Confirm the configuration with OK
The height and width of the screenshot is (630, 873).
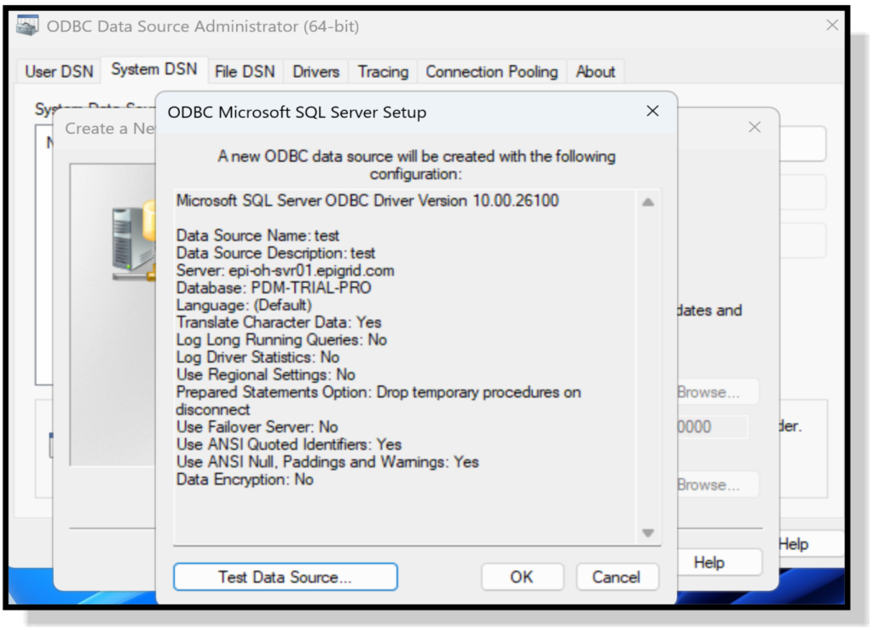click(522, 577)
